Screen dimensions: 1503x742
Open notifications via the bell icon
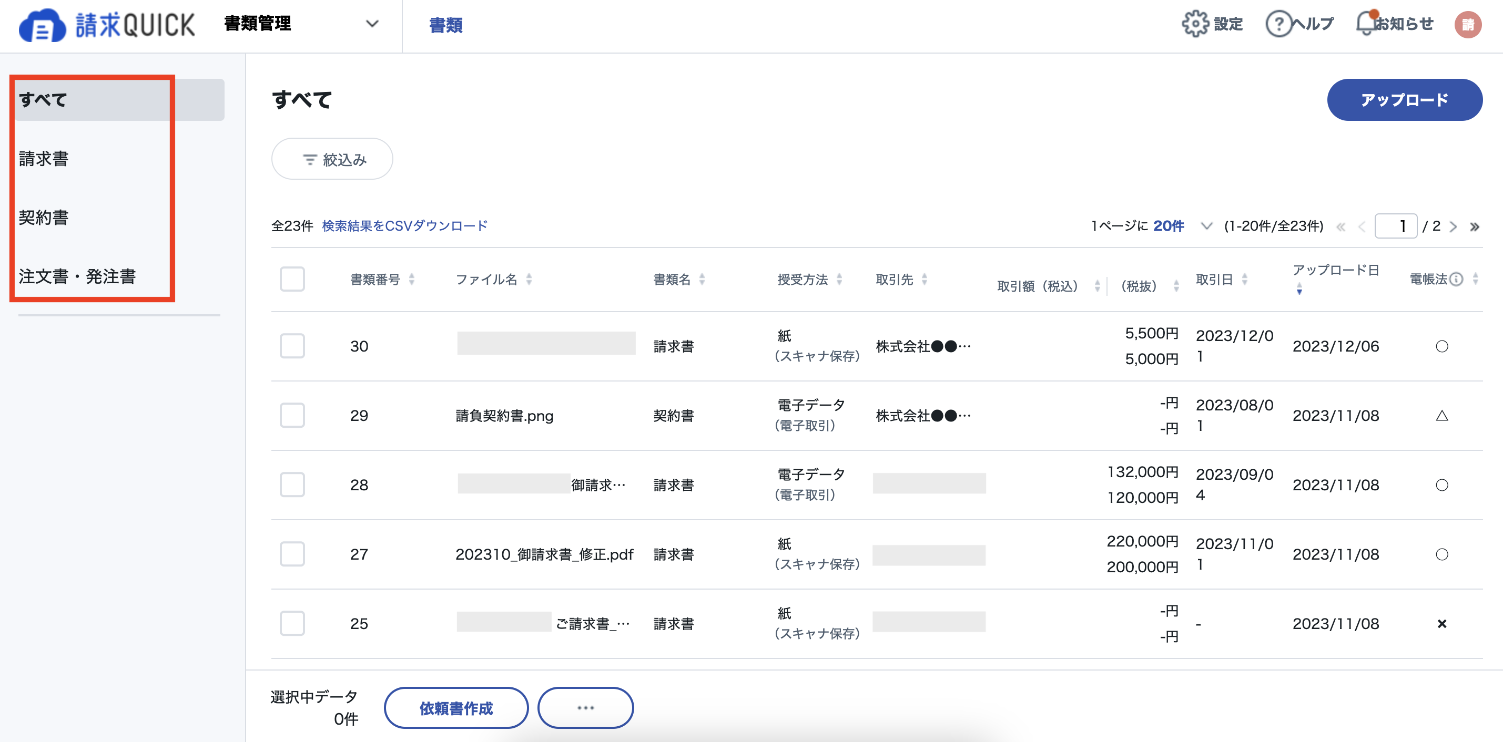[x=1366, y=23]
